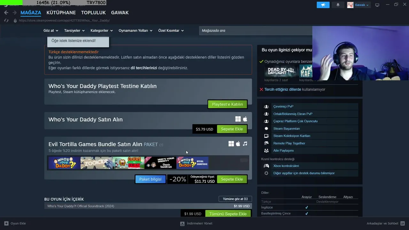
Task: Add Who's Your Daddy $5.79 to cart
Action: click(232, 129)
